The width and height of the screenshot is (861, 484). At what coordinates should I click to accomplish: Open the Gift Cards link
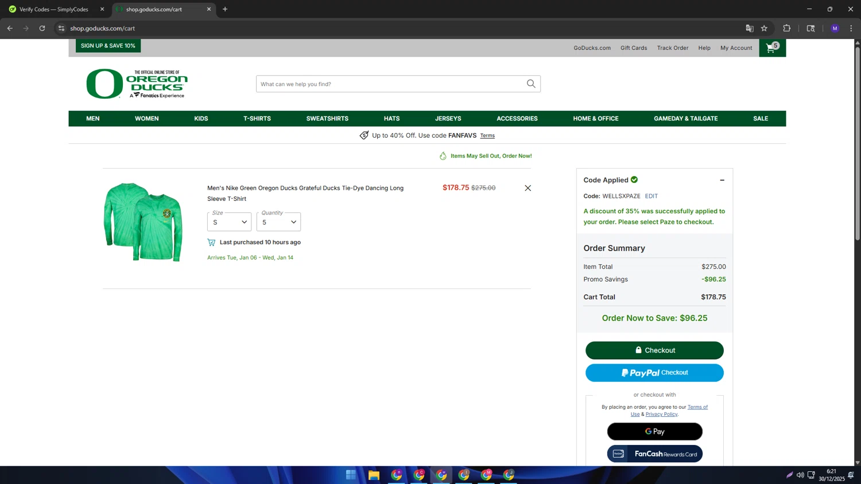(x=634, y=48)
